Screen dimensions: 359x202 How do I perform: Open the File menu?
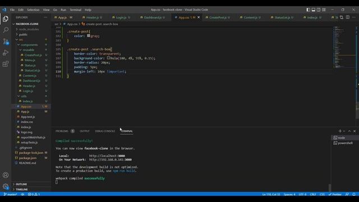point(12,10)
